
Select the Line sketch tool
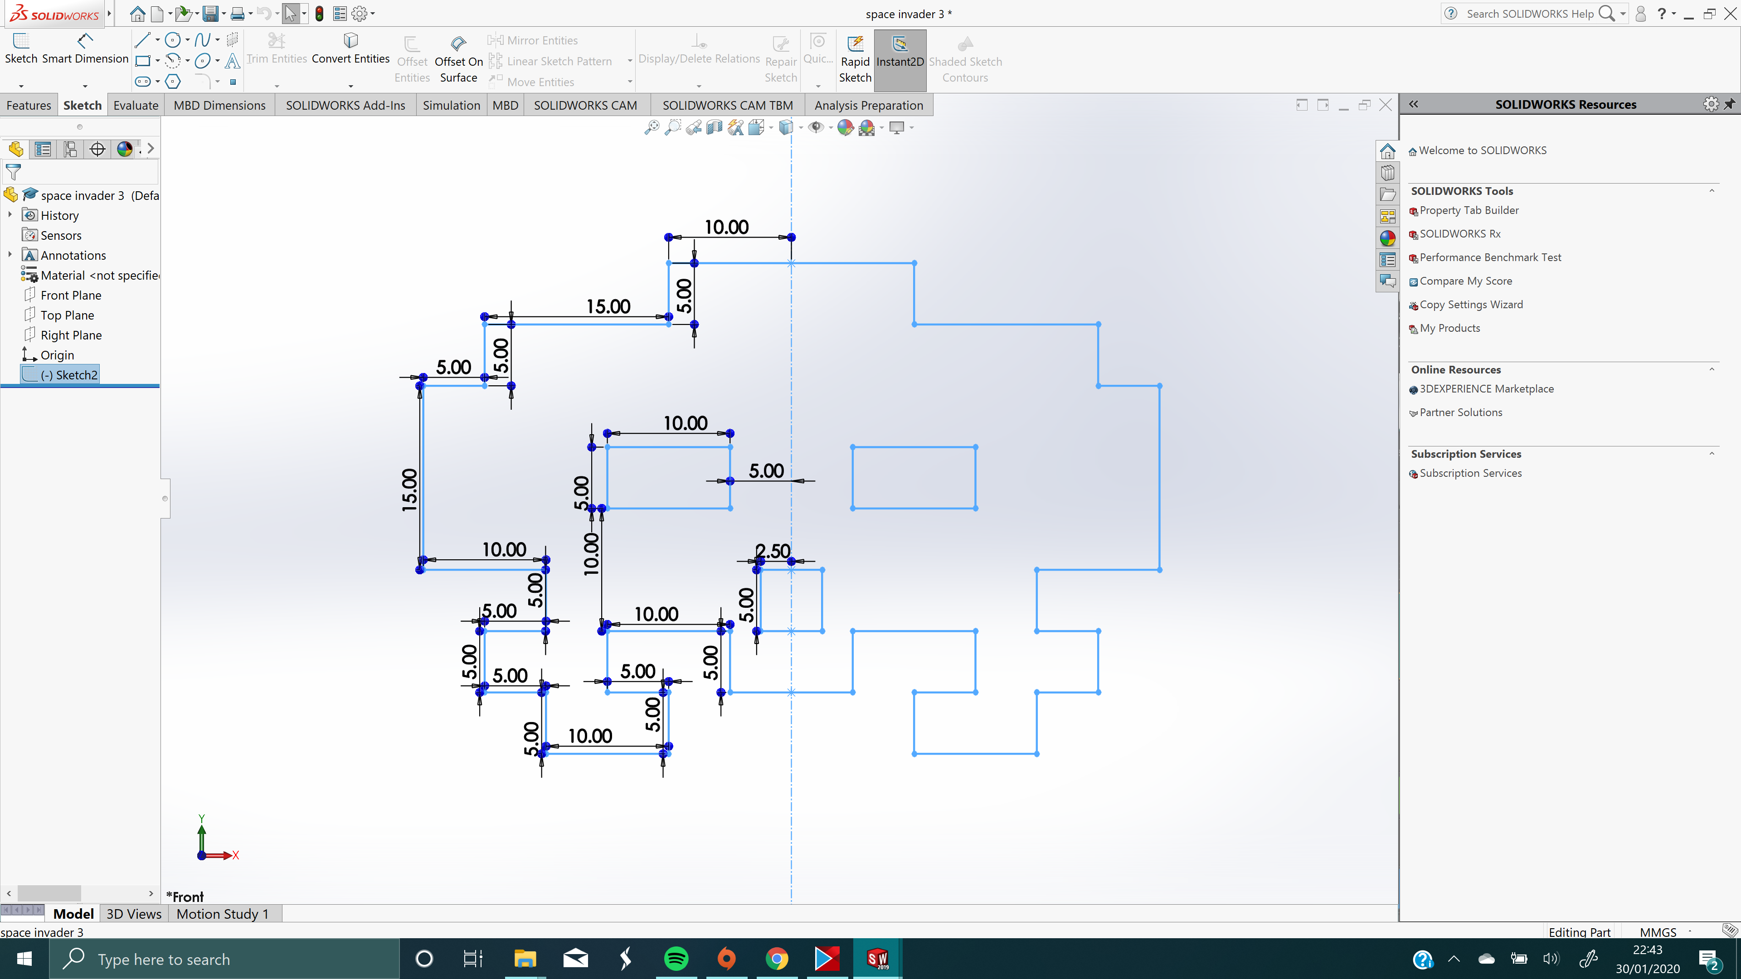click(x=142, y=40)
